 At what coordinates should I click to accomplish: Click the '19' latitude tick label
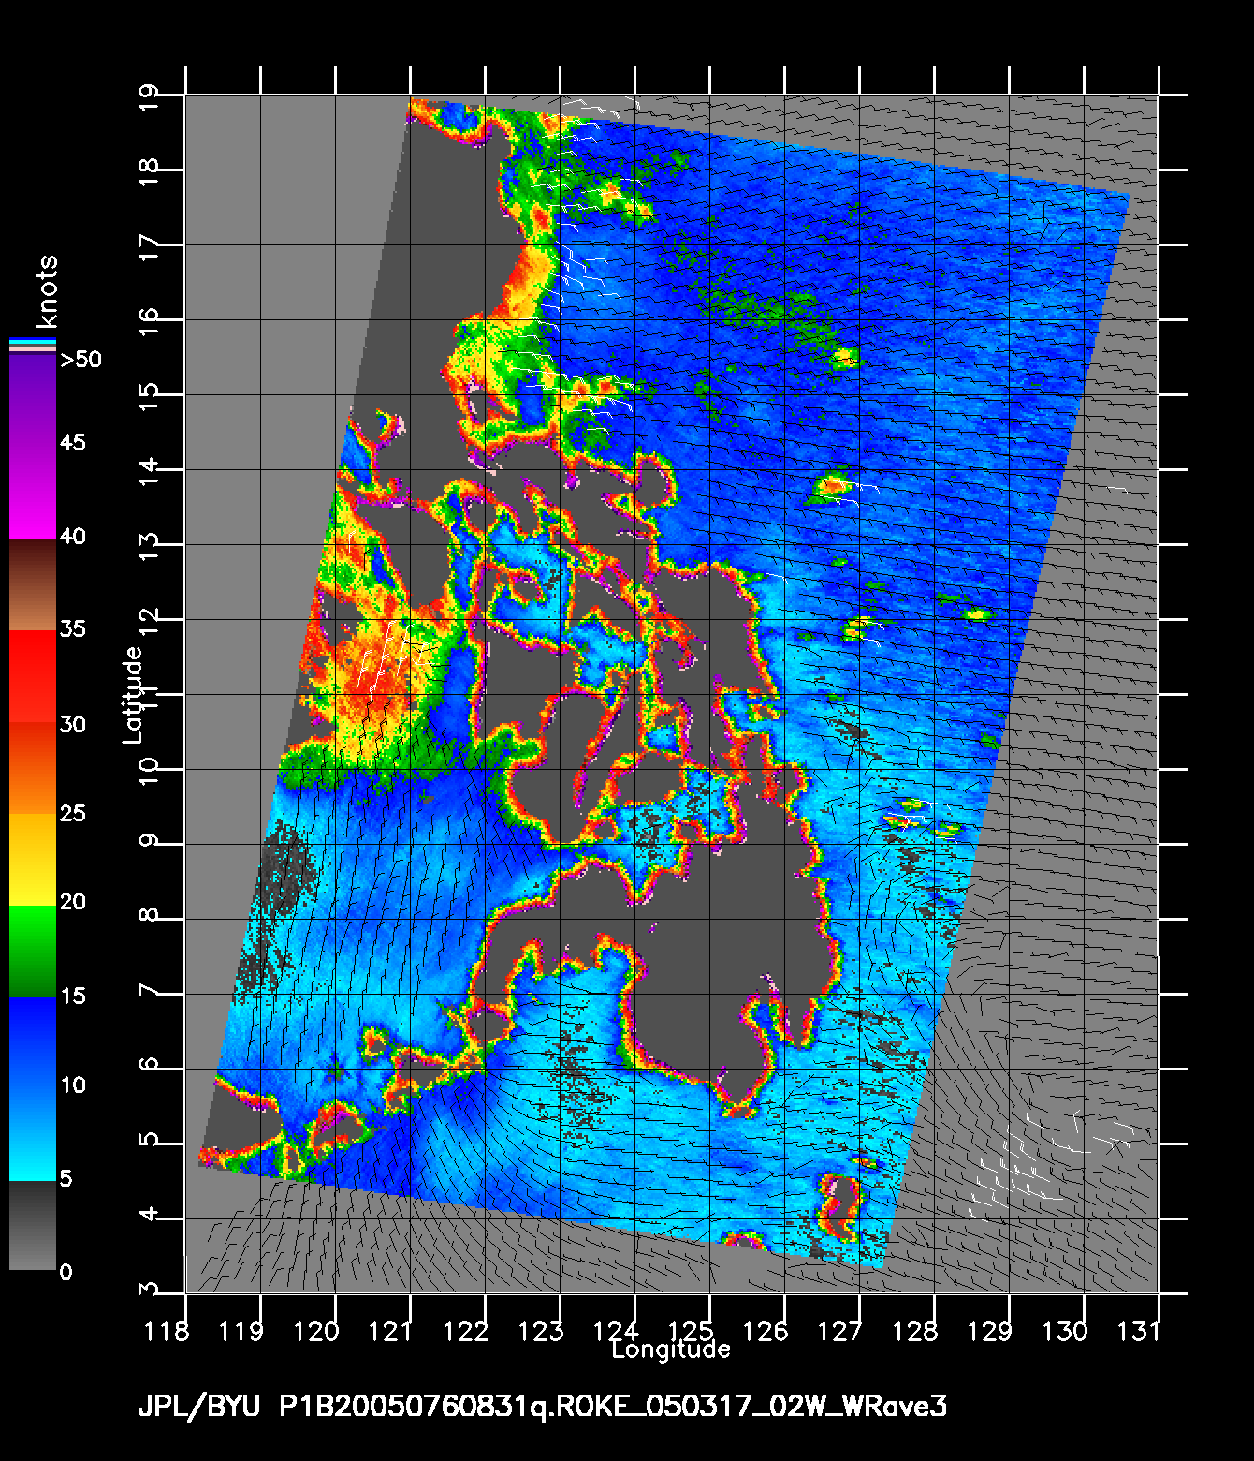tap(148, 97)
